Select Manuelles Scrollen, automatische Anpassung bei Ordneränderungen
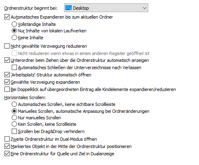 [x=14, y=111]
